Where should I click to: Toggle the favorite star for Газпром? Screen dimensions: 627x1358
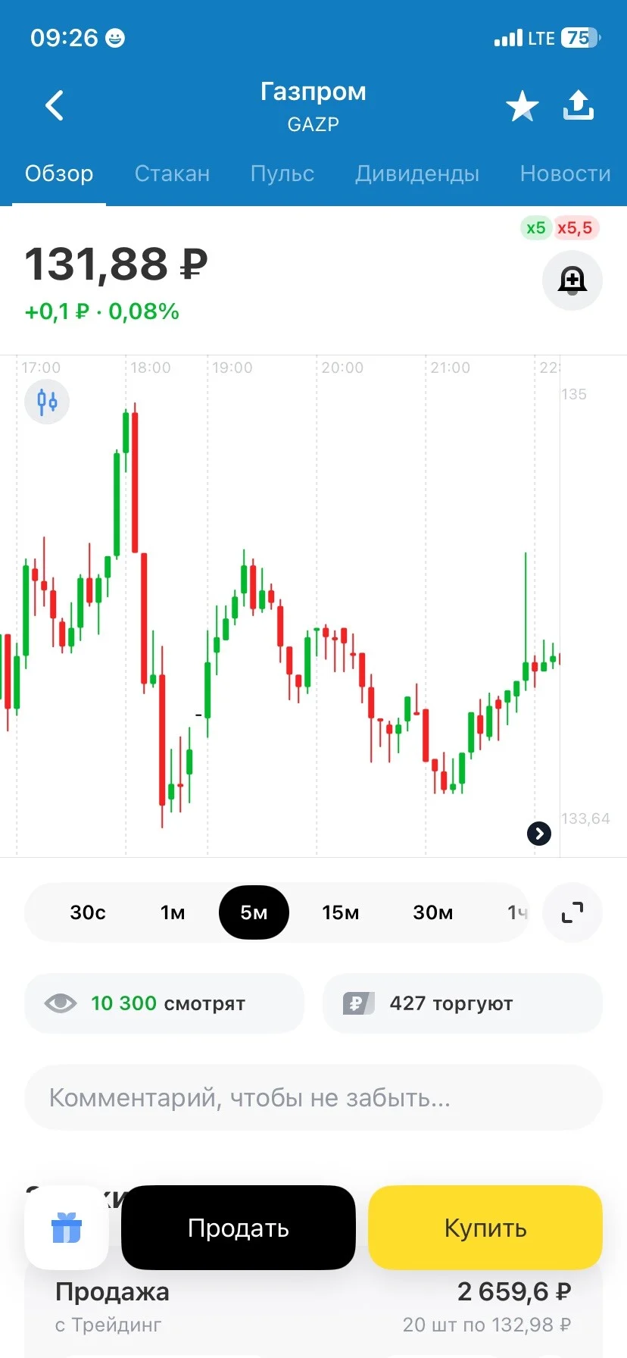(x=522, y=106)
